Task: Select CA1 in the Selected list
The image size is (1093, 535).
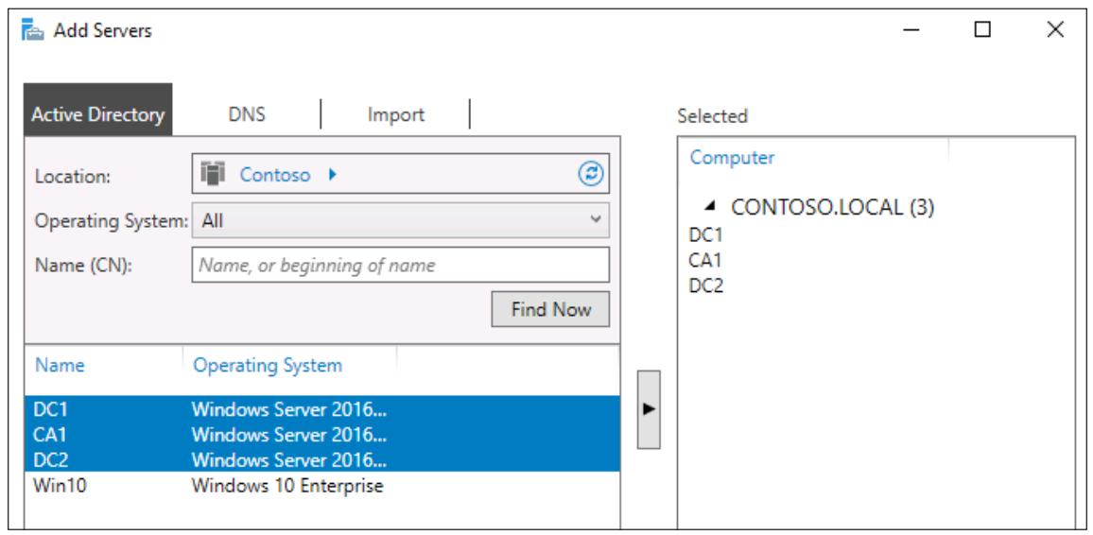Action: (705, 260)
